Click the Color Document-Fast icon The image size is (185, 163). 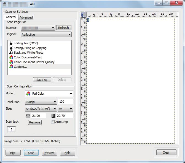[x=11, y=57]
